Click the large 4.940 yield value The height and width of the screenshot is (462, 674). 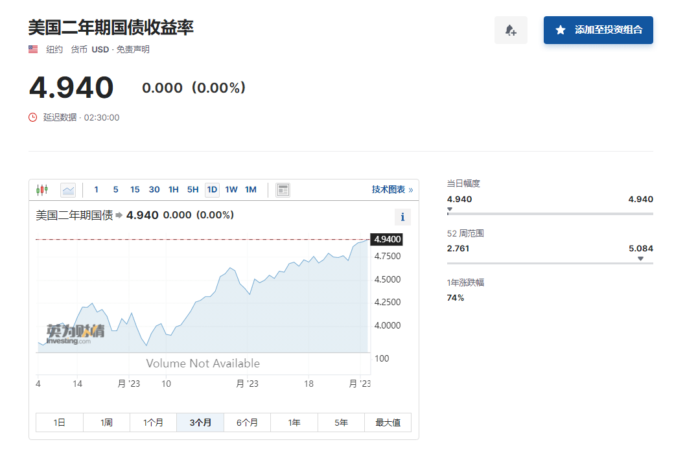[x=71, y=87]
